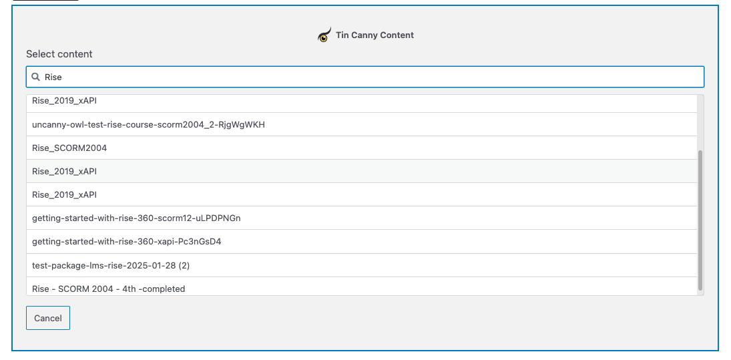
Task: Choose topmost partially visible Rise_2019_xAPI entry
Action: point(64,102)
